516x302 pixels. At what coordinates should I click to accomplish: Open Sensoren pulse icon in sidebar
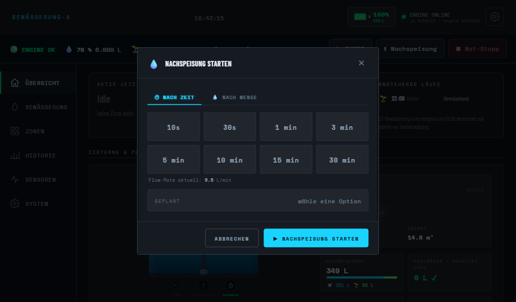click(x=15, y=179)
